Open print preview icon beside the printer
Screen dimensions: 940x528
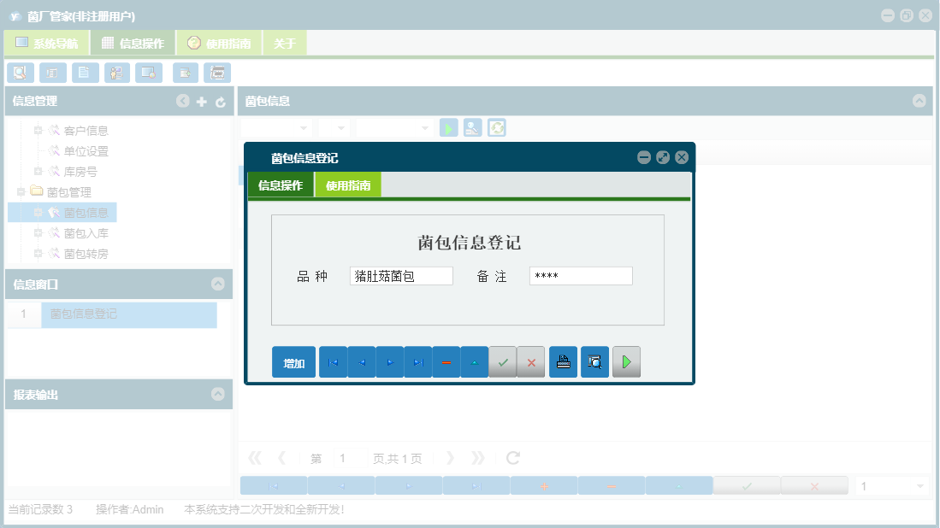[594, 361]
